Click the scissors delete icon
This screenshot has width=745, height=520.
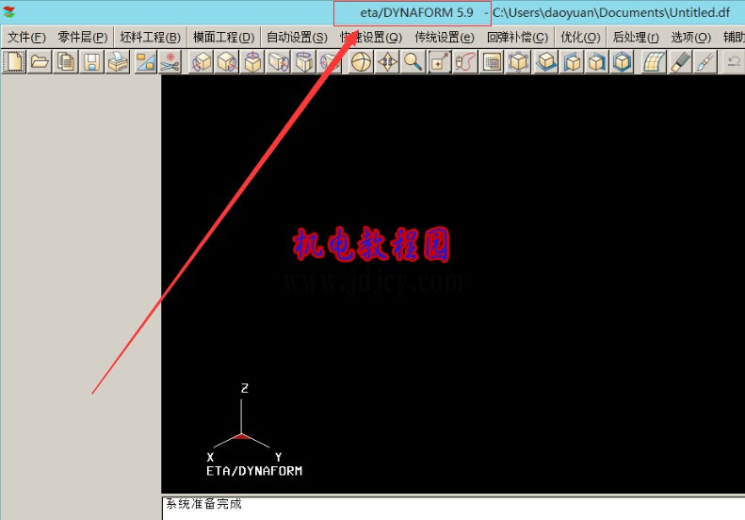point(170,62)
